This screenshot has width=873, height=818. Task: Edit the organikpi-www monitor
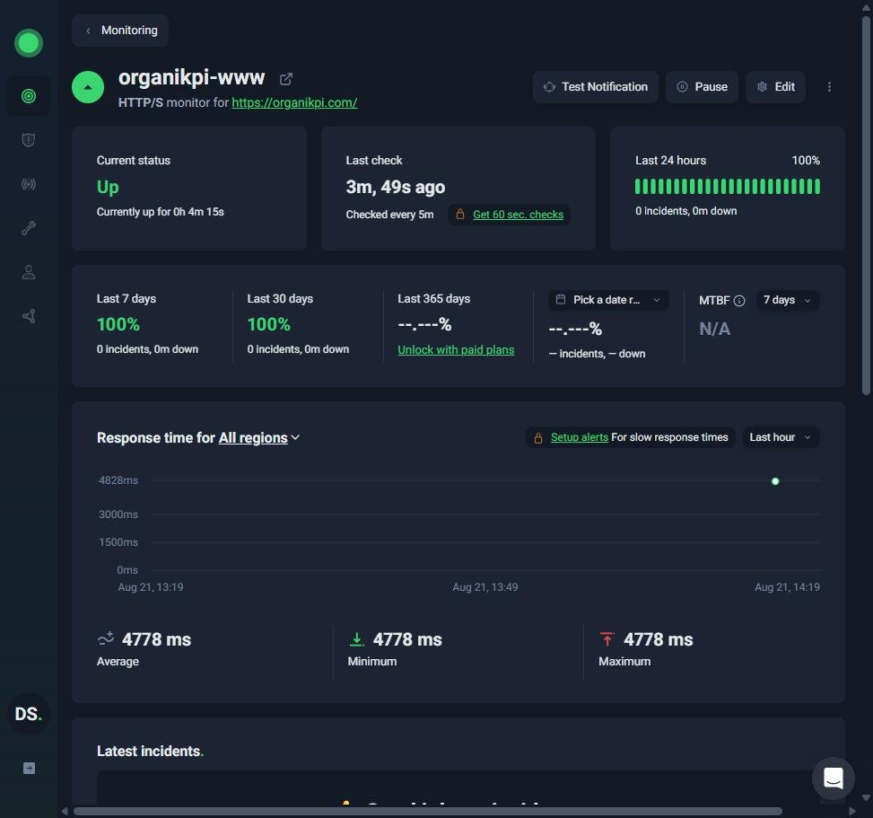tap(775, 87)
